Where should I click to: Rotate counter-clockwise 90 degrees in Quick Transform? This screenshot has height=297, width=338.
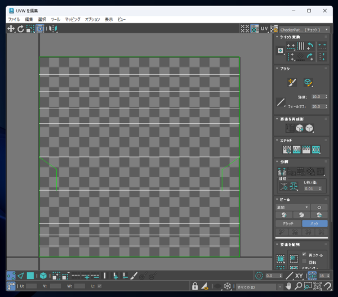coord(310,46)
